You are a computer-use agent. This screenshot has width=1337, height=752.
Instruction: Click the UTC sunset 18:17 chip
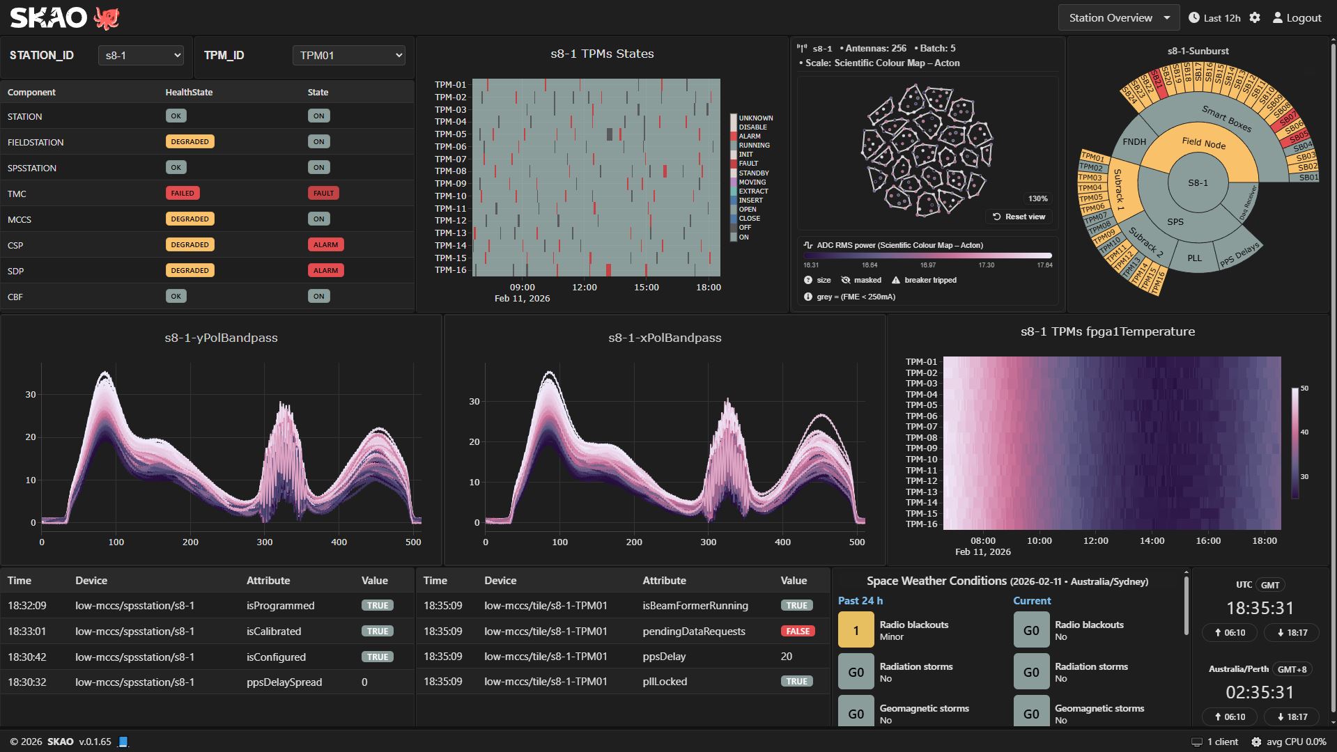[1291, 633]
